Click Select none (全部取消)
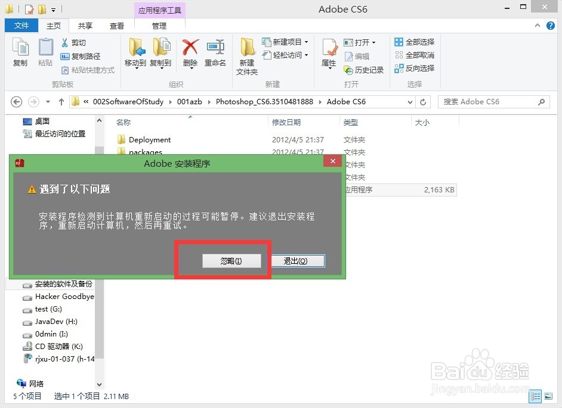The width and height of the screenshot is (562, 408). (414, 55)
